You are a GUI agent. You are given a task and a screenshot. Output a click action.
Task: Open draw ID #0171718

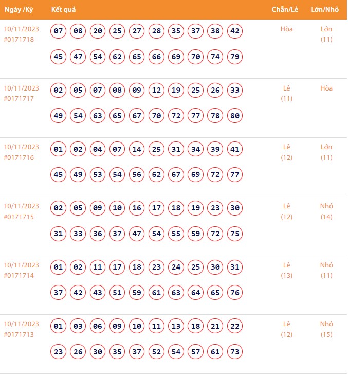pos(19,40)
